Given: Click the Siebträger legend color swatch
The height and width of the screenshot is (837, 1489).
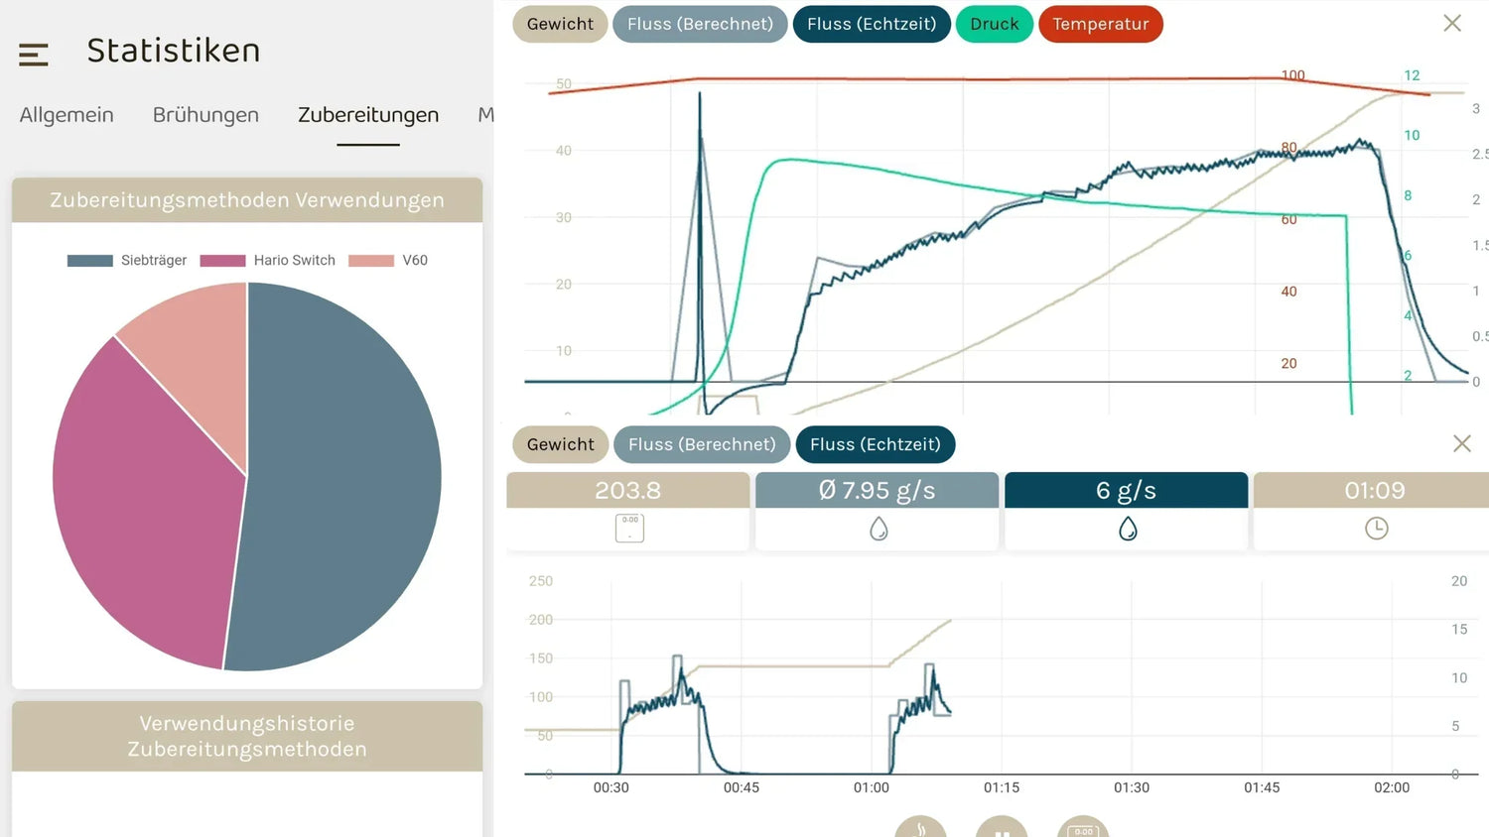Looking at the screenshot, I should (x=89, y=261).
